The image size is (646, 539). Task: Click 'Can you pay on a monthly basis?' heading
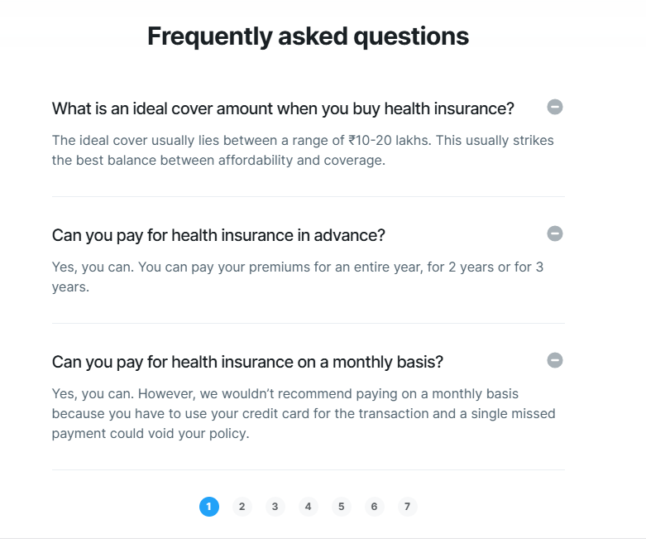click(x=247, y=362)
